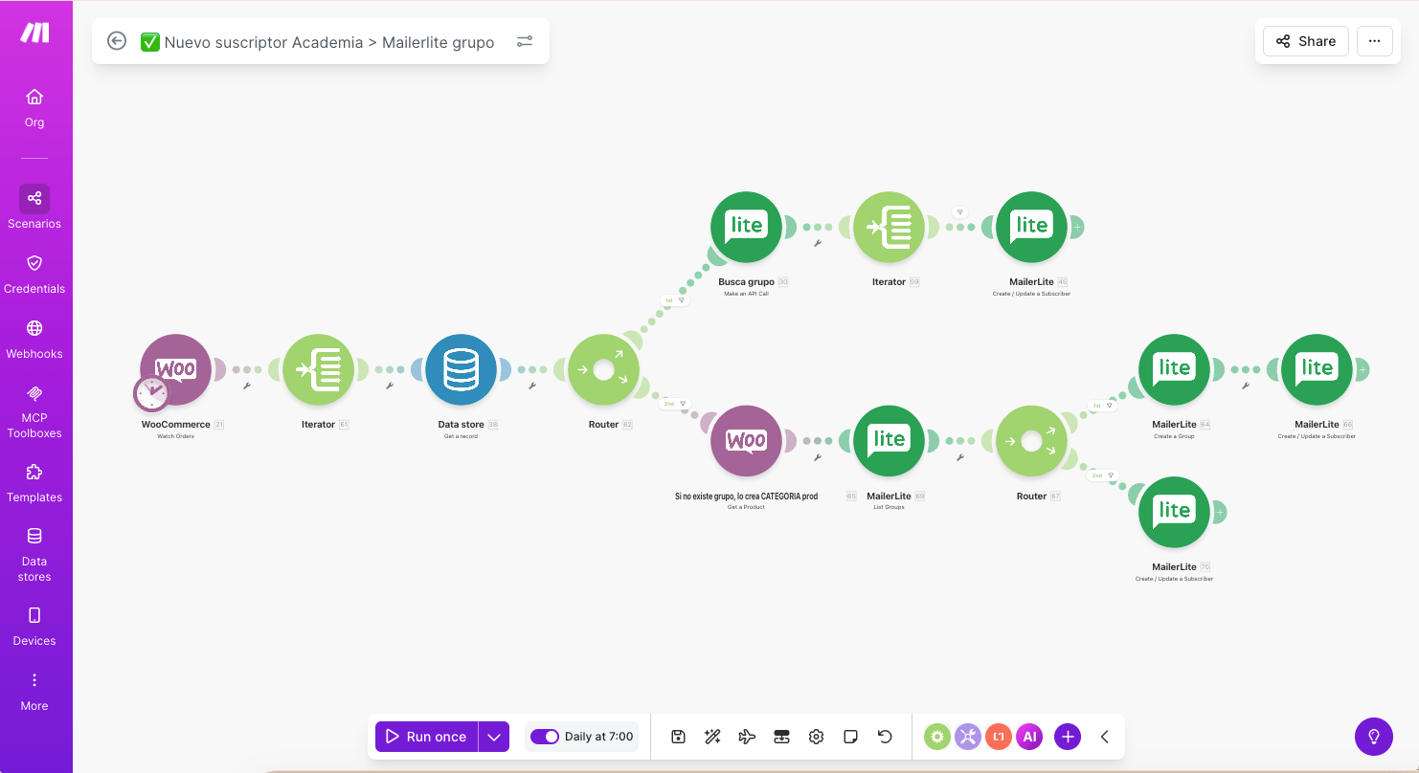Select the Data store Get a record module
Image resolution: width=1419 pixels, height=773 pixels.
[461, 369]
